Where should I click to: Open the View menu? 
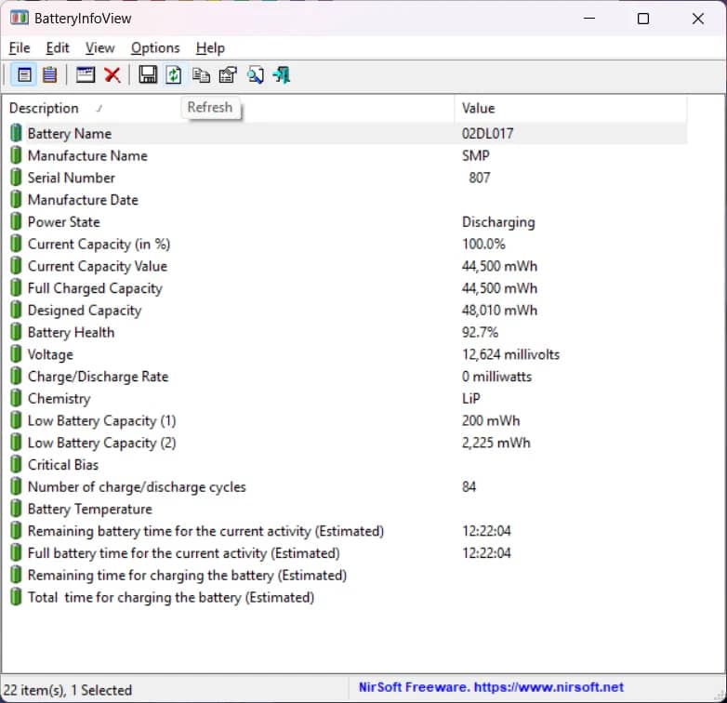point(99,47)
